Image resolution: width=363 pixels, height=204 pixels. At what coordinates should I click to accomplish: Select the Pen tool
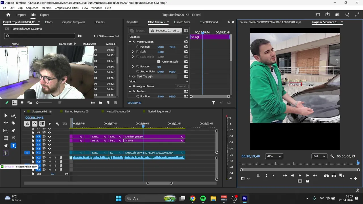pos(13,131)
